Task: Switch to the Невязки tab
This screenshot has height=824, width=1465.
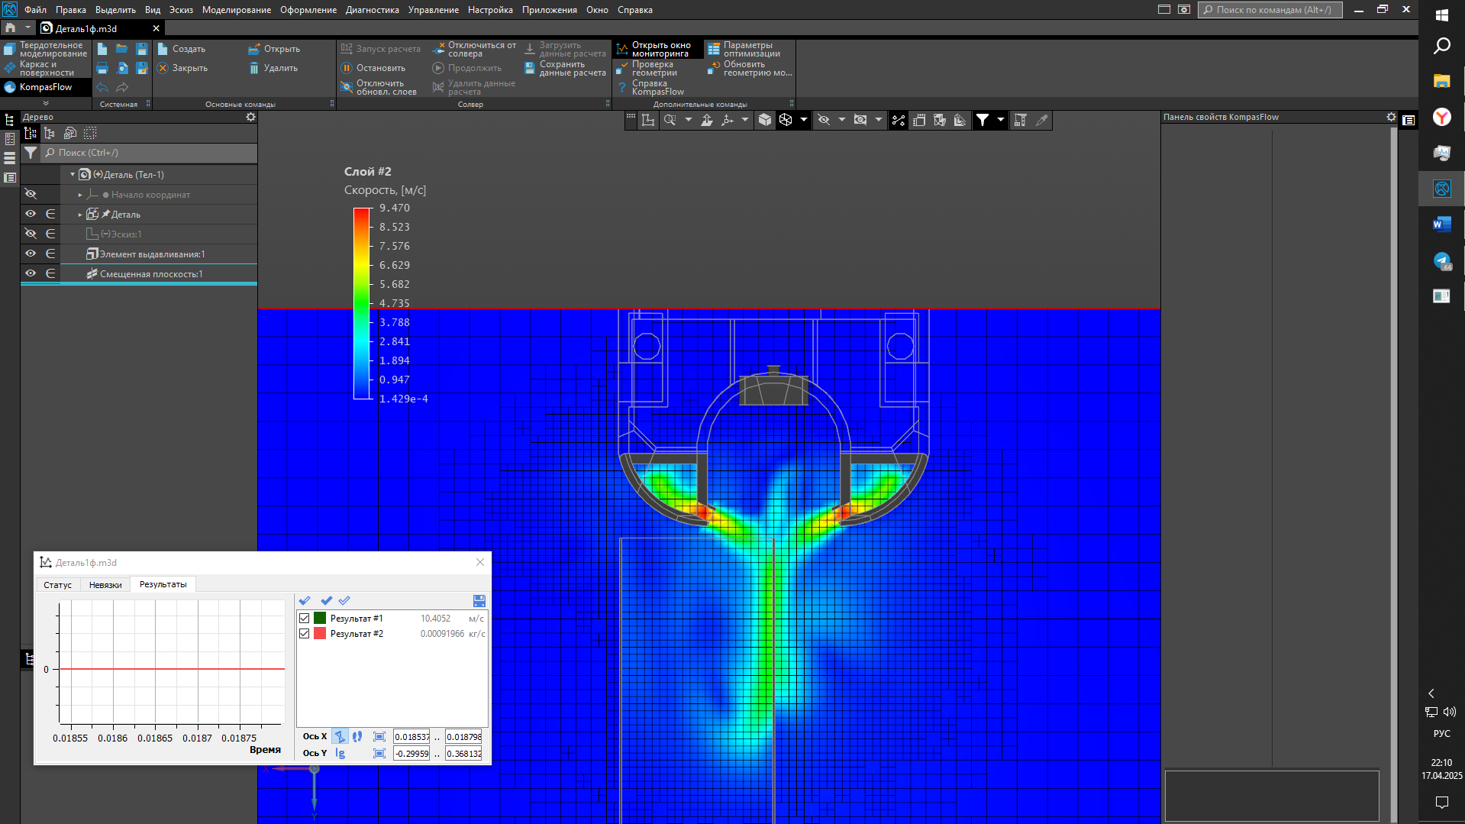Action: (105, 585)
